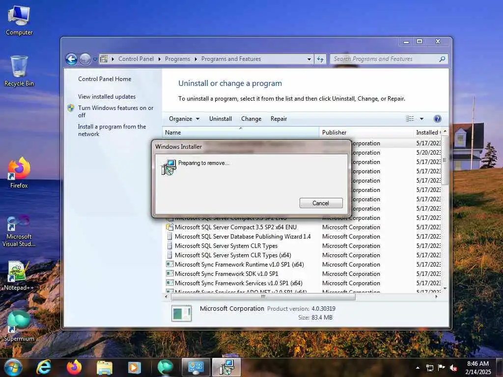Viewport: 503px width, 377px height.
Task: Click the horizontal scrollbar thumb of program list
Action: (263, 297)
